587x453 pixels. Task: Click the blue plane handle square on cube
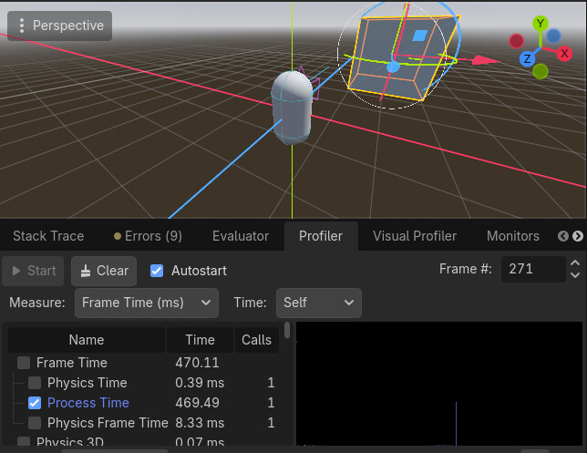[419, 36]
